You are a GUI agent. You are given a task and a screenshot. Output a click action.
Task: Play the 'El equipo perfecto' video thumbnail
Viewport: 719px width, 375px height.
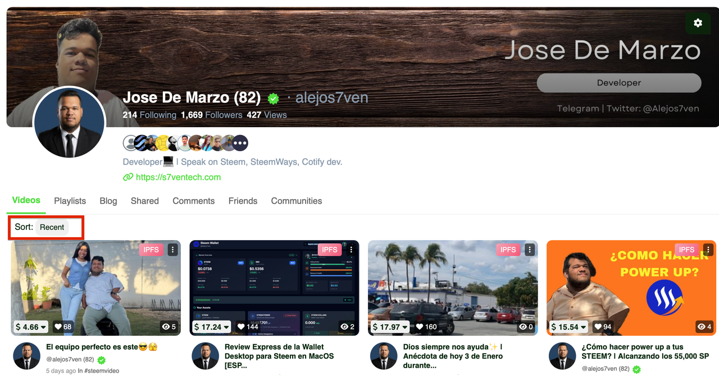96,288
